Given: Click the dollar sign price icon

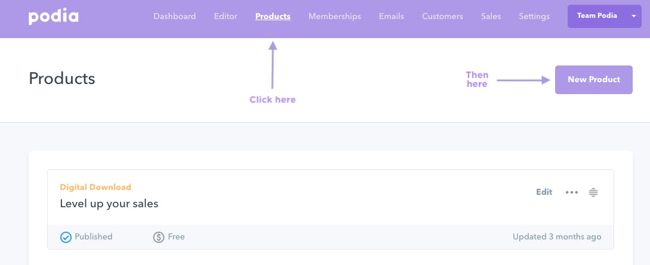Looking at the screenshot, I should point(159,237).
